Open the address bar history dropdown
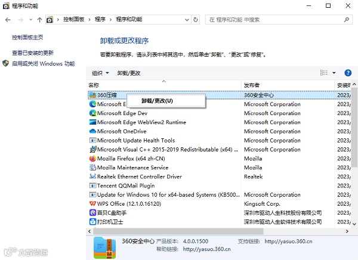 tap(187, 20)
